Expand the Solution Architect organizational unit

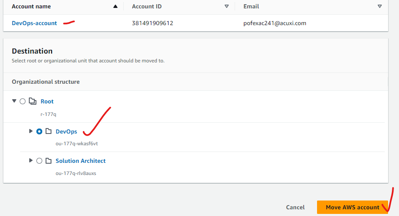click(x=31, y=161)
